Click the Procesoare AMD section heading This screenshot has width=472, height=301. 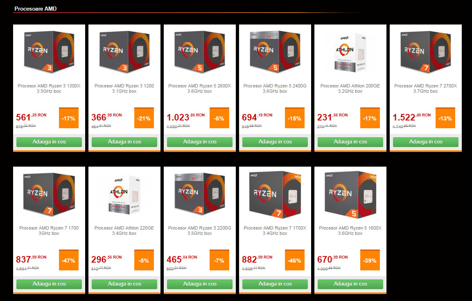point(36,9)
